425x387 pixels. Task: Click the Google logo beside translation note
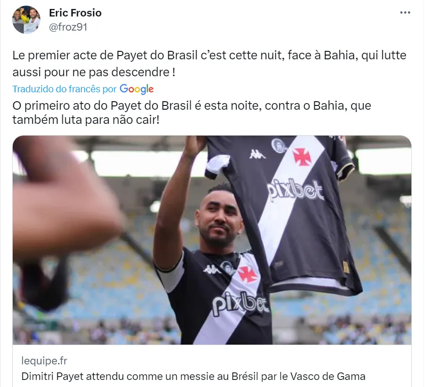click(137, 89)
